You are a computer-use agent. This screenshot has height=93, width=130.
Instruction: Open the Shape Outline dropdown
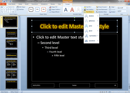pyautogui.click(x=55, y=10)
